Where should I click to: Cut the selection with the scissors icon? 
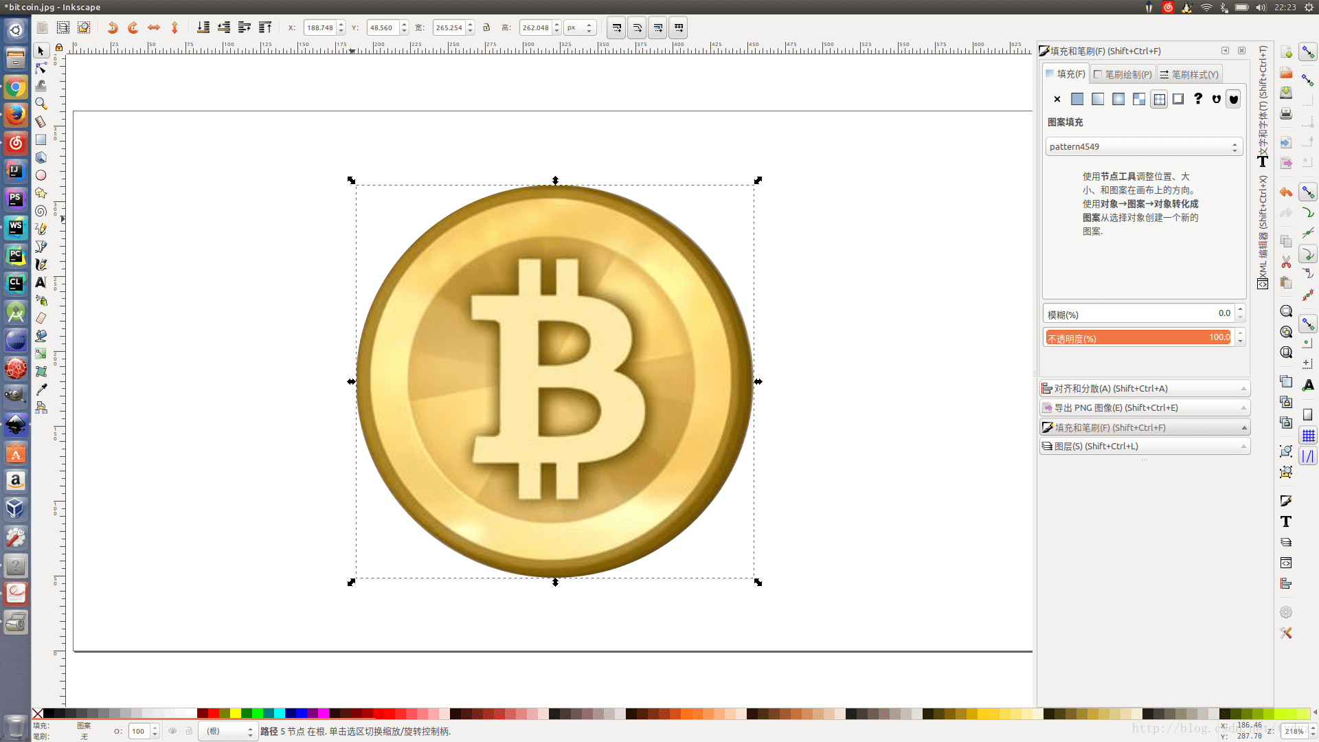click(1286, 262)
